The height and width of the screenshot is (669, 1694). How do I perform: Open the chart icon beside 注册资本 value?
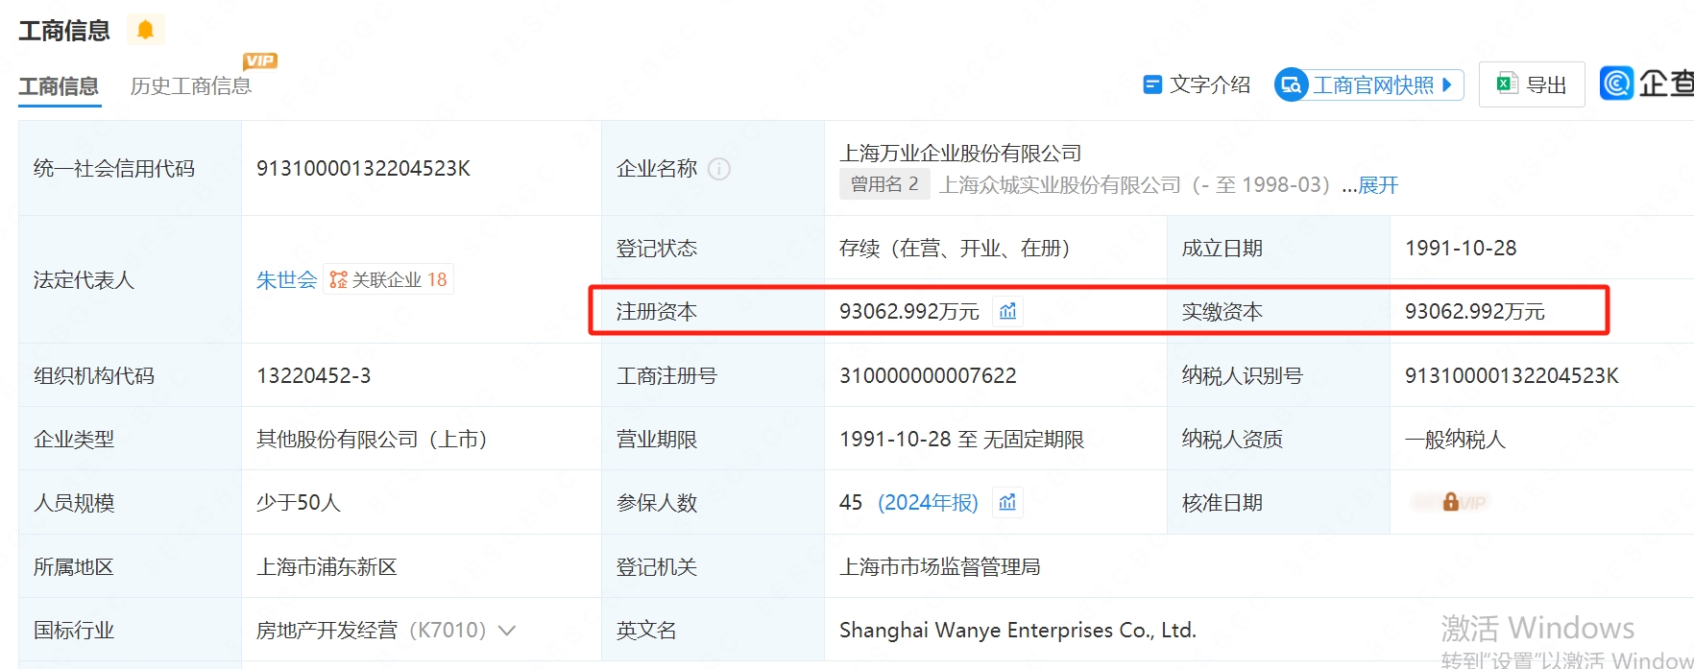point(1007,311)
